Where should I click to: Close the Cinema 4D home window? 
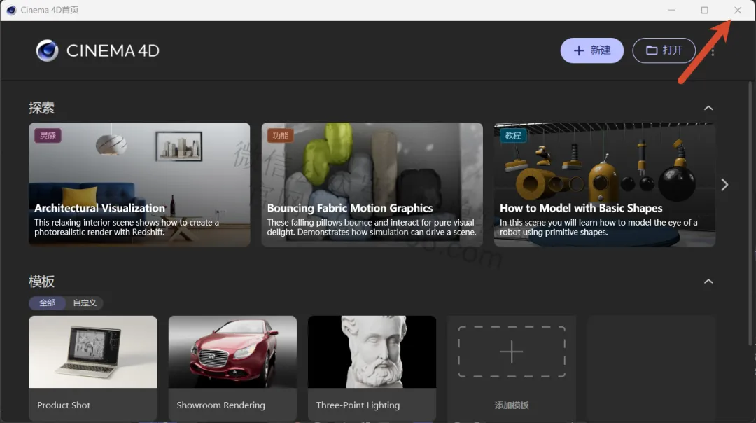click(x=738, y=10)
